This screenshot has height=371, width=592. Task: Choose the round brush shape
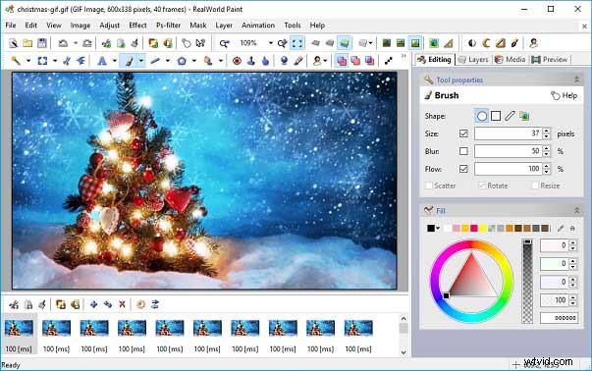482,116
